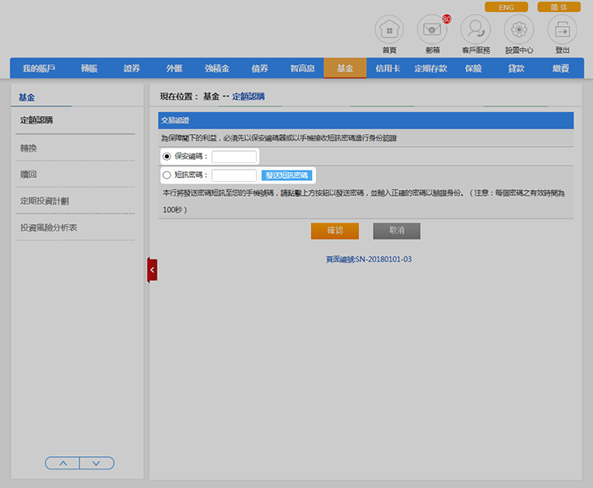Switch language with the ENG button
The image size is (593, 488).
pos(506,6)
